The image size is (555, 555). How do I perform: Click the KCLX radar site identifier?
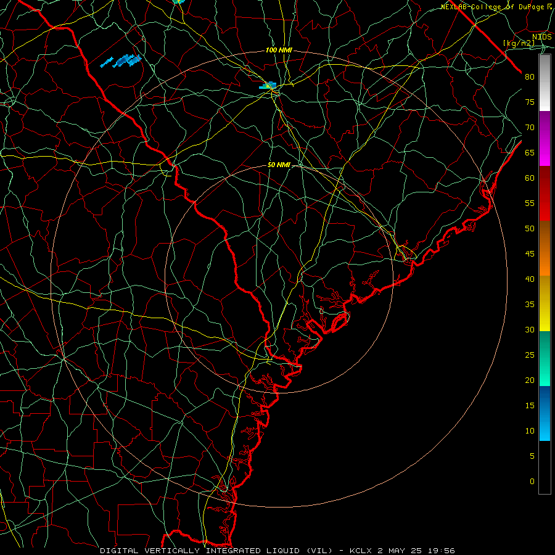pyautogui.click(x=361, y=551)
